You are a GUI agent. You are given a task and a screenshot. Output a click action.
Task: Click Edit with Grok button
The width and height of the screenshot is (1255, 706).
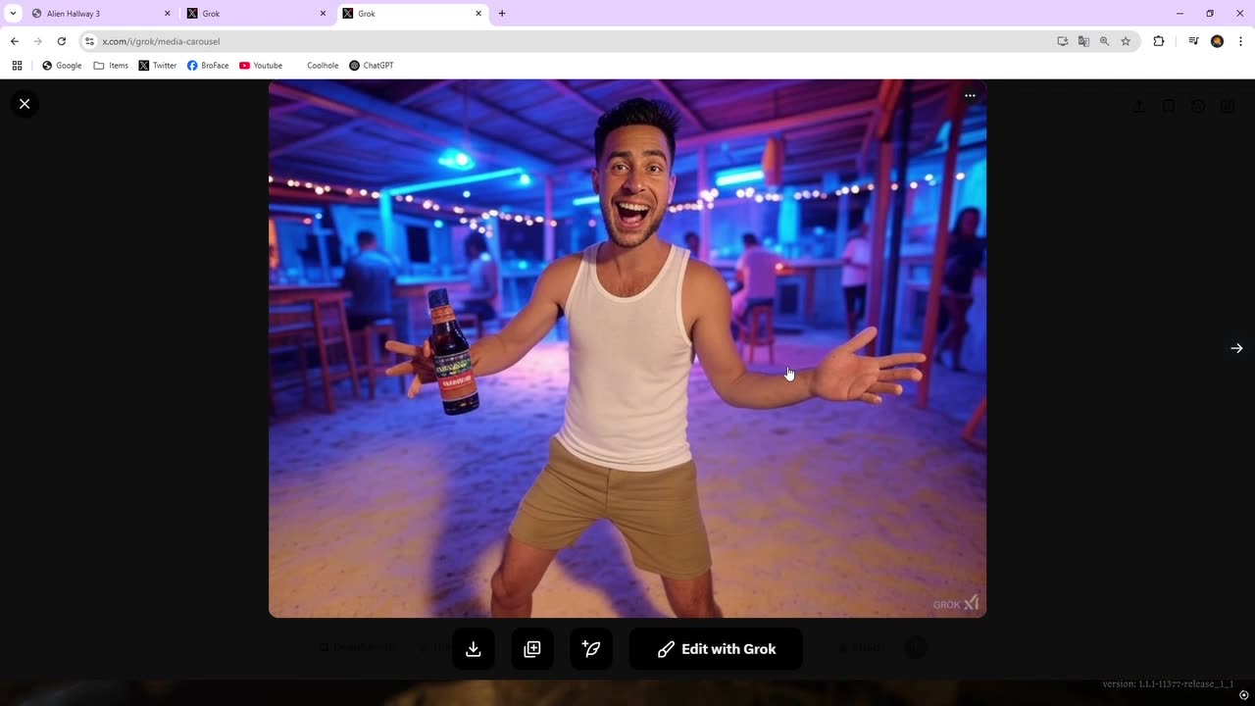pos(716,649)
